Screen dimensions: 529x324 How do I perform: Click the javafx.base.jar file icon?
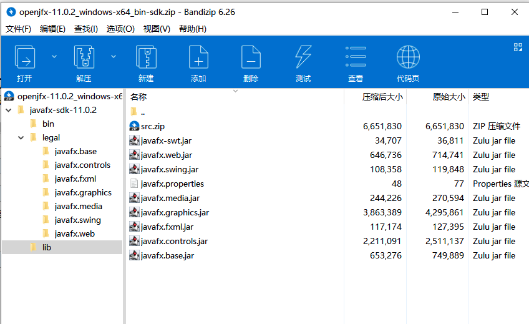pos(134,255)
